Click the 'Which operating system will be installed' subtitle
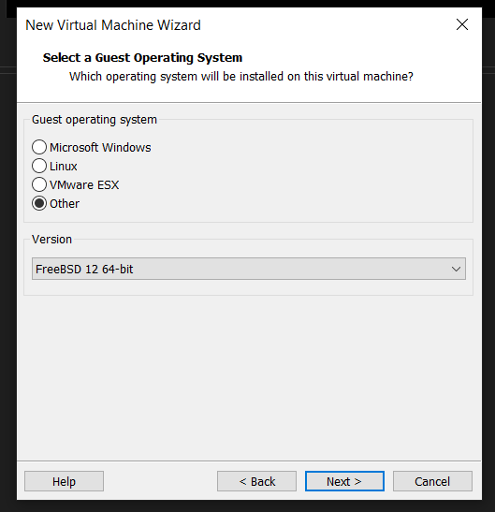Viewport: 495px width, 512px height. (x=241, y=77)
